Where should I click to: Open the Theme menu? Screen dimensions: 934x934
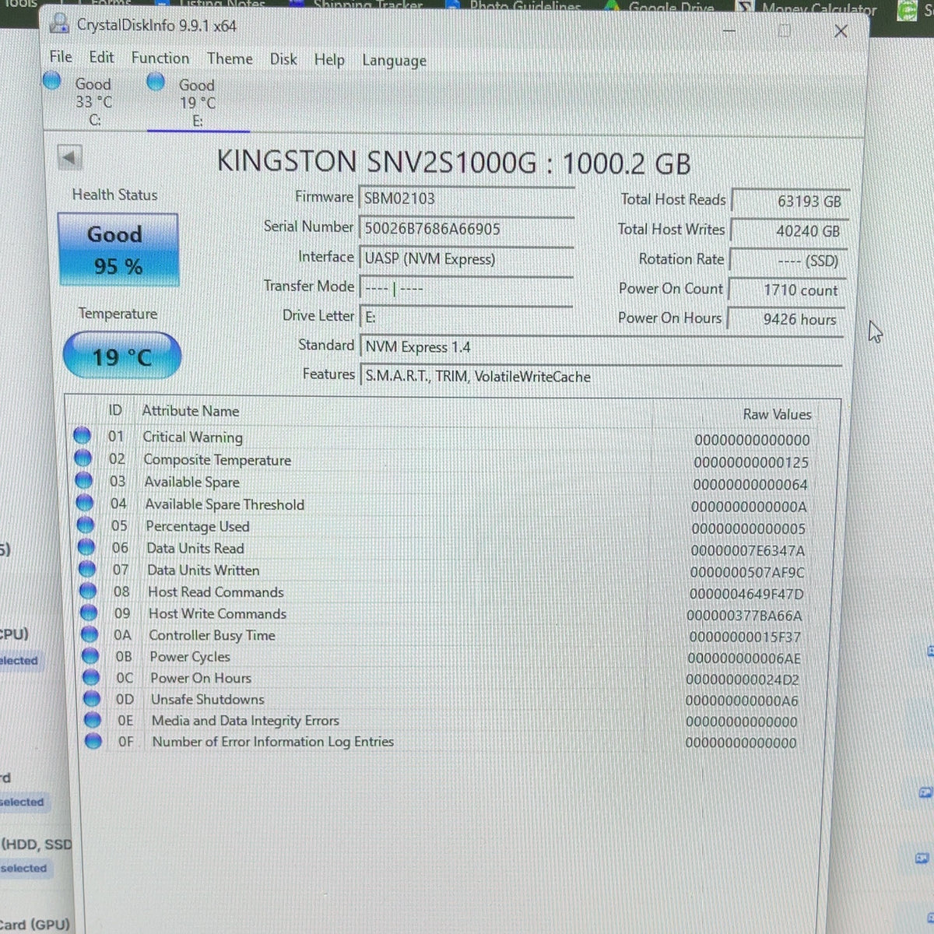pos(230,58)
